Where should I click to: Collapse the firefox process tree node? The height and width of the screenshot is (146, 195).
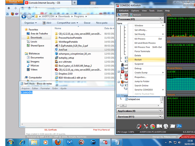[x=119, y=82]
